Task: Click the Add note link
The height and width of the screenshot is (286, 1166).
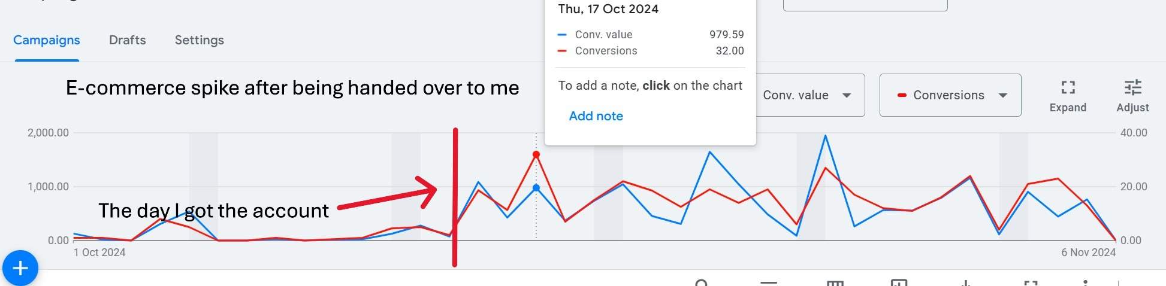Action: pos(596,116)
